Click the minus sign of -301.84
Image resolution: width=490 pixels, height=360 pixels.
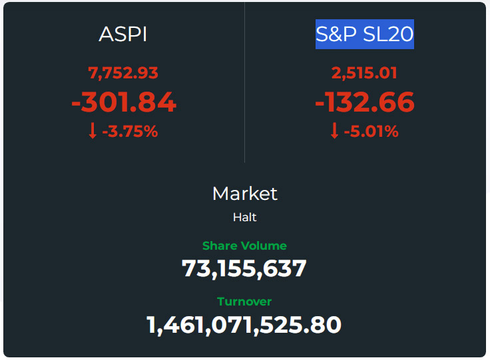pos(76,103)
